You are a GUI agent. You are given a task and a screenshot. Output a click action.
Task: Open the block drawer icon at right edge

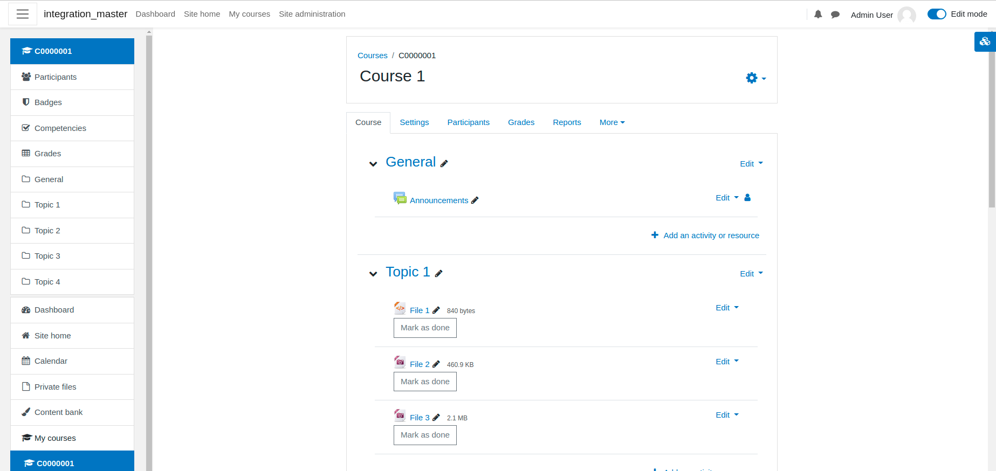click(985, 41)
